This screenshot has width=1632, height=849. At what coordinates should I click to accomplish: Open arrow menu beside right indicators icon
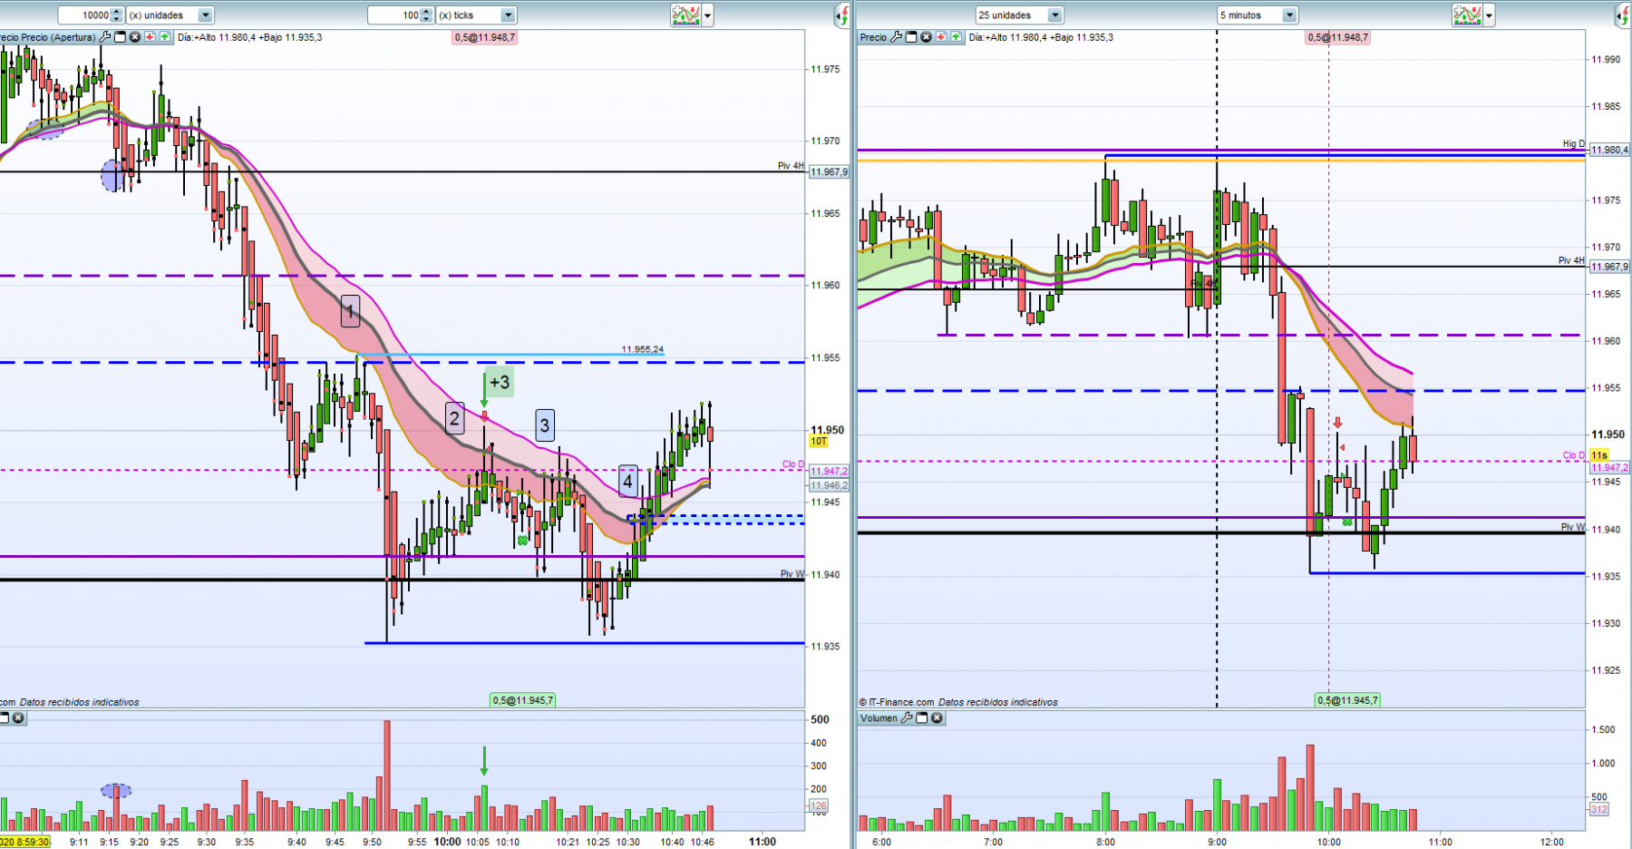point(1490,15)
